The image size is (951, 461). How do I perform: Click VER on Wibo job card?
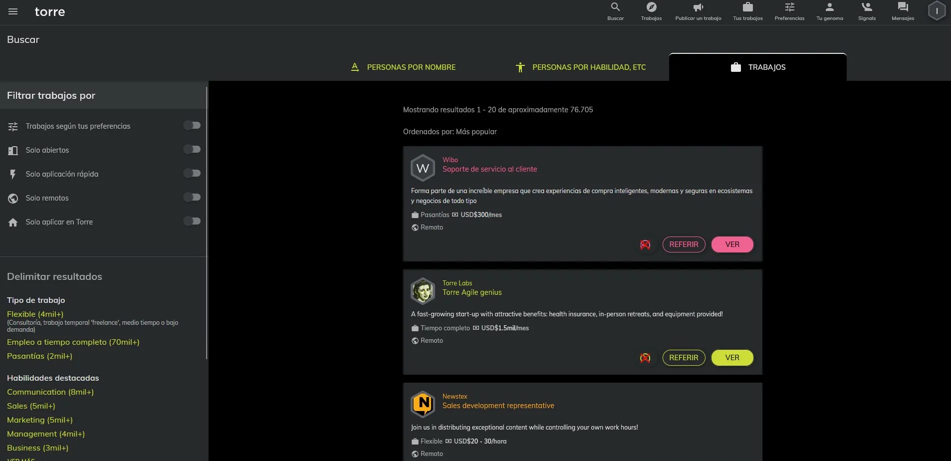tap(732, 244)
